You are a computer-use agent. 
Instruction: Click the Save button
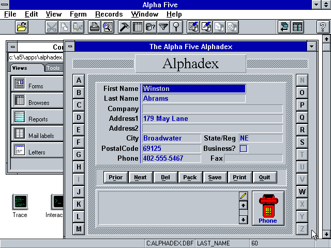(x=215, y=177)
